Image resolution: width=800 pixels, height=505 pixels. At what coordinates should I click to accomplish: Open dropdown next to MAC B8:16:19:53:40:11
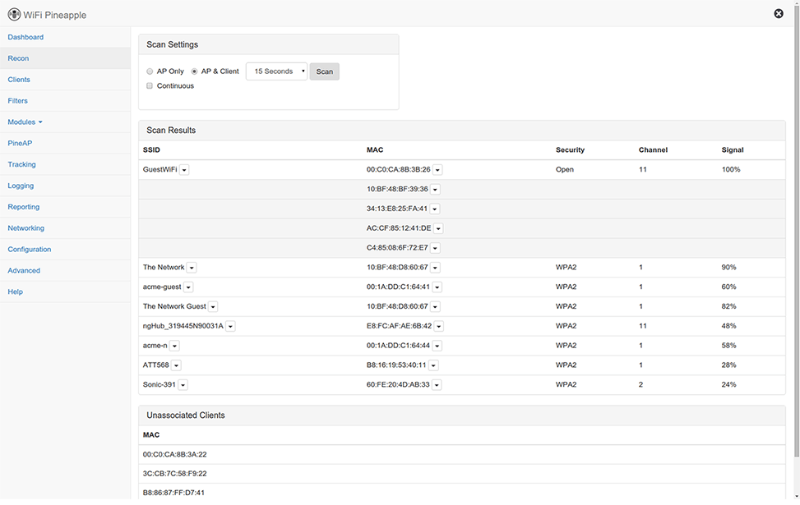(x=433, y=365)
